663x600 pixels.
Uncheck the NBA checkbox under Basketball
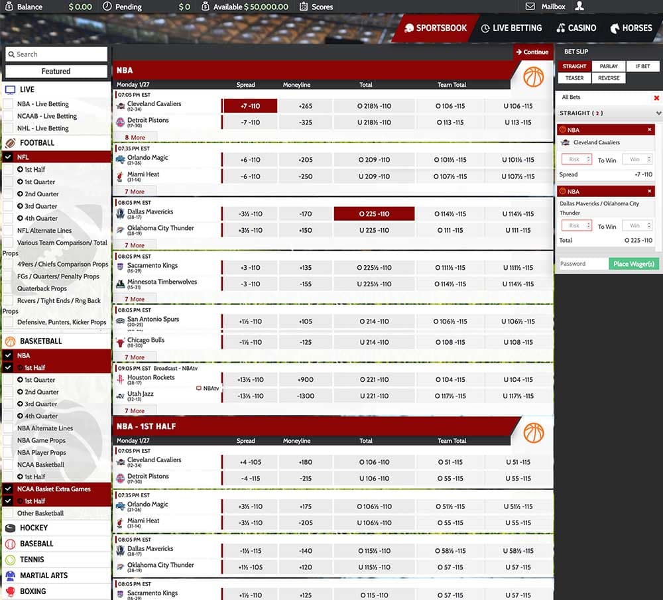click(8, 355)
